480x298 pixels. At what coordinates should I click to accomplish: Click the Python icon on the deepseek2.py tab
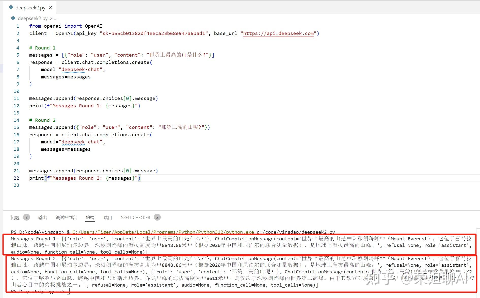[11, 7]
